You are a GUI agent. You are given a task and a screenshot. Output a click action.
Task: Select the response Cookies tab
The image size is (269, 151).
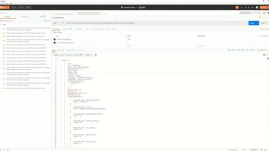pos(61,50)
